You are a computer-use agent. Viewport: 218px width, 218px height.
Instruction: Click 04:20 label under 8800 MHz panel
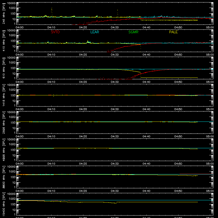(83, 191)
